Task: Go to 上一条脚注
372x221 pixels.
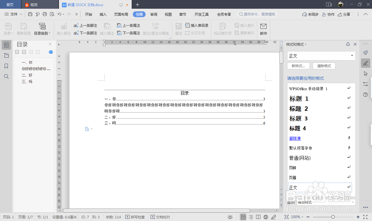Action: pyautogui.click(x=85, y=26)
